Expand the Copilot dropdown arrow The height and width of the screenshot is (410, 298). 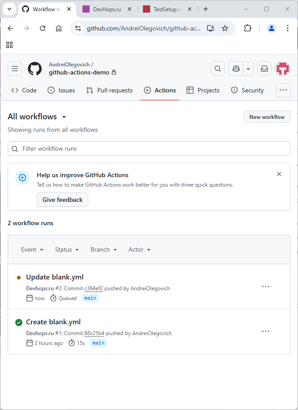pos(248,69)
